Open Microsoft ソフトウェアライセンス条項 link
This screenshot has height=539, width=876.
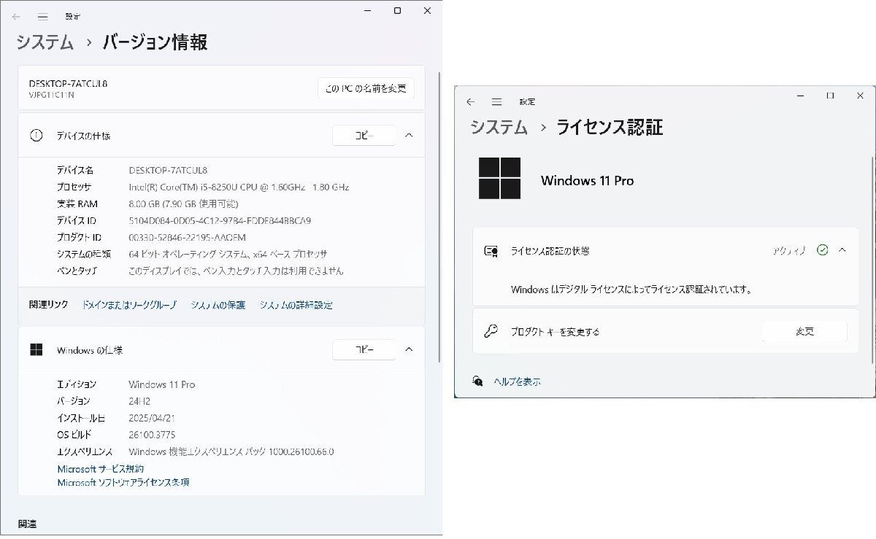click(x=122, y=482)
